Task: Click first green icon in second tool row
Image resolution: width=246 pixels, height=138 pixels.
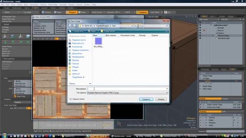Action: pyautogui.click(x=5, y=42)
